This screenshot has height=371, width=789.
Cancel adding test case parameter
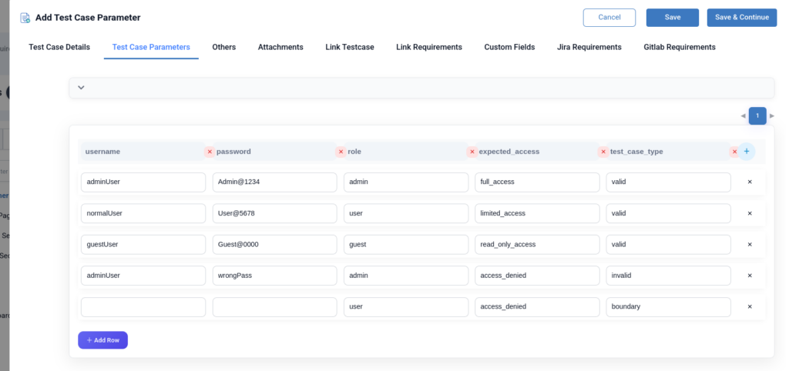609,18
